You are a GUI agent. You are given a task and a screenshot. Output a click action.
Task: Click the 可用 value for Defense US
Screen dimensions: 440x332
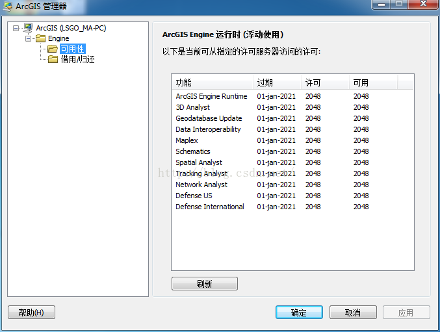click(361, 196)
